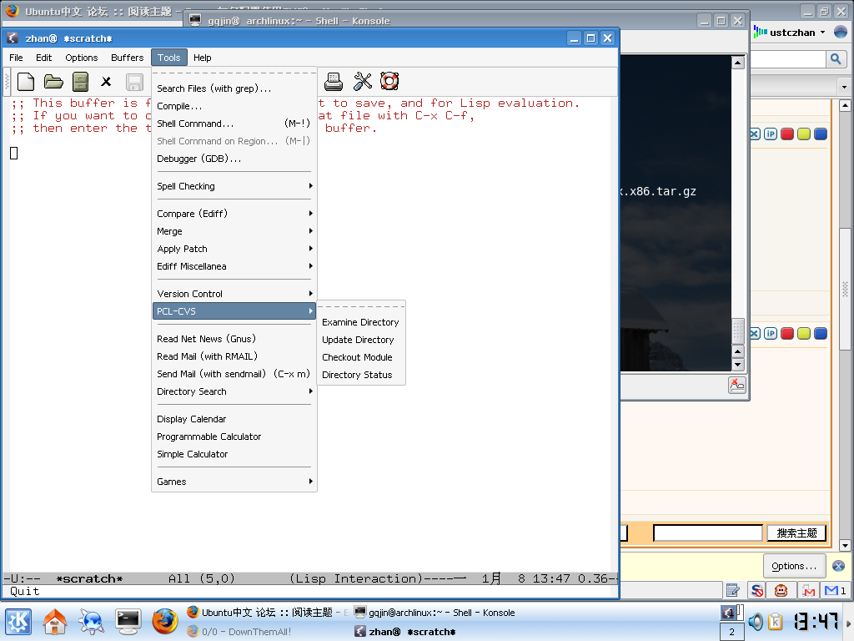Click the Konsole scrollbar up arrow at top

pyautogui.click(x=738, y=63)
